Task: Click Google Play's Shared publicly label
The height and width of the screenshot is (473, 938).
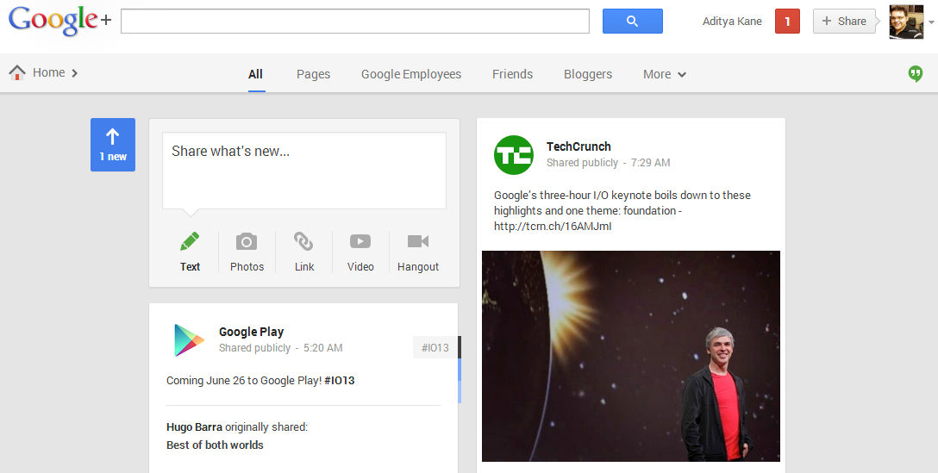Action: 254,348
